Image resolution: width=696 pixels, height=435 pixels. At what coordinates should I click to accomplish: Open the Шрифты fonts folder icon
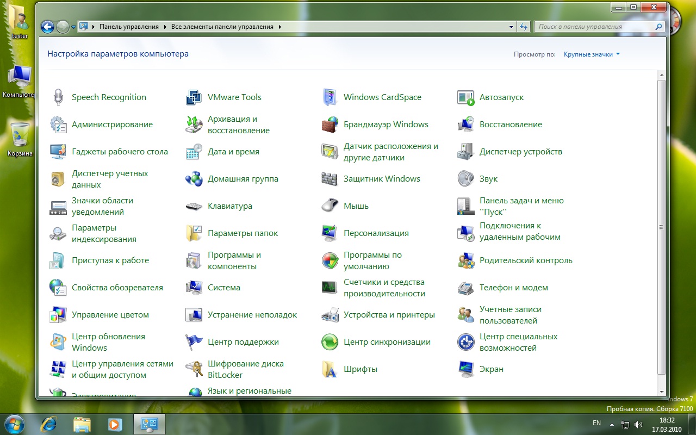pyautogui.click(x=330, y=369)
